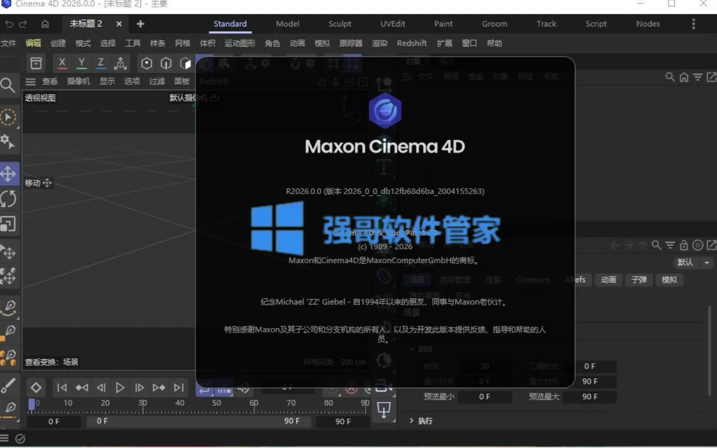Jump to the previous keyframe
This screenshot has height=448, width=717.
(82, 388)
